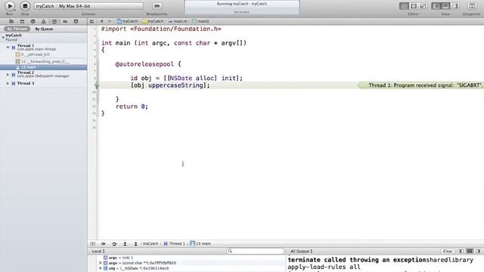Show the Project navigator
This screenshot has width=484, height=272.
[x=11, y=21]
